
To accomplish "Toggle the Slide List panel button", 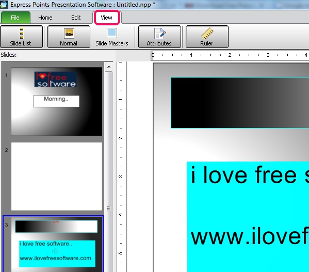I will (x=21, y=37).
